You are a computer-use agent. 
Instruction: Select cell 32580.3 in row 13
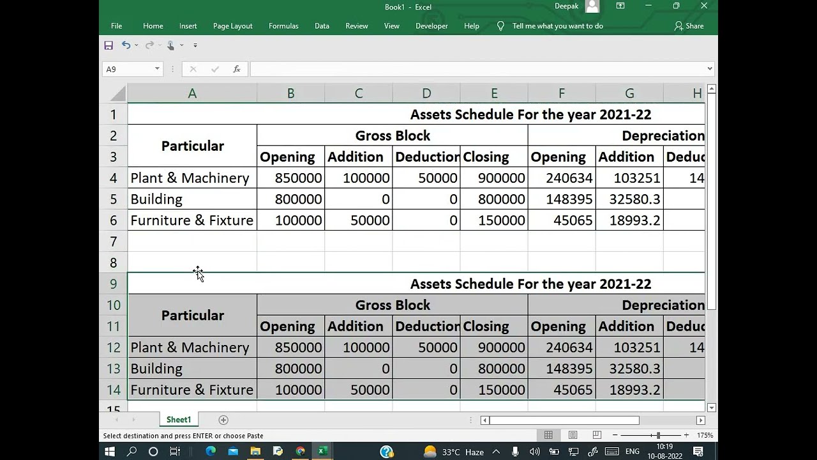(x=629, y=369)
